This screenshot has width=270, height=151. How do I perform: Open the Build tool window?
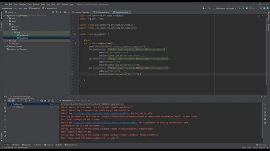pos(59,145)
